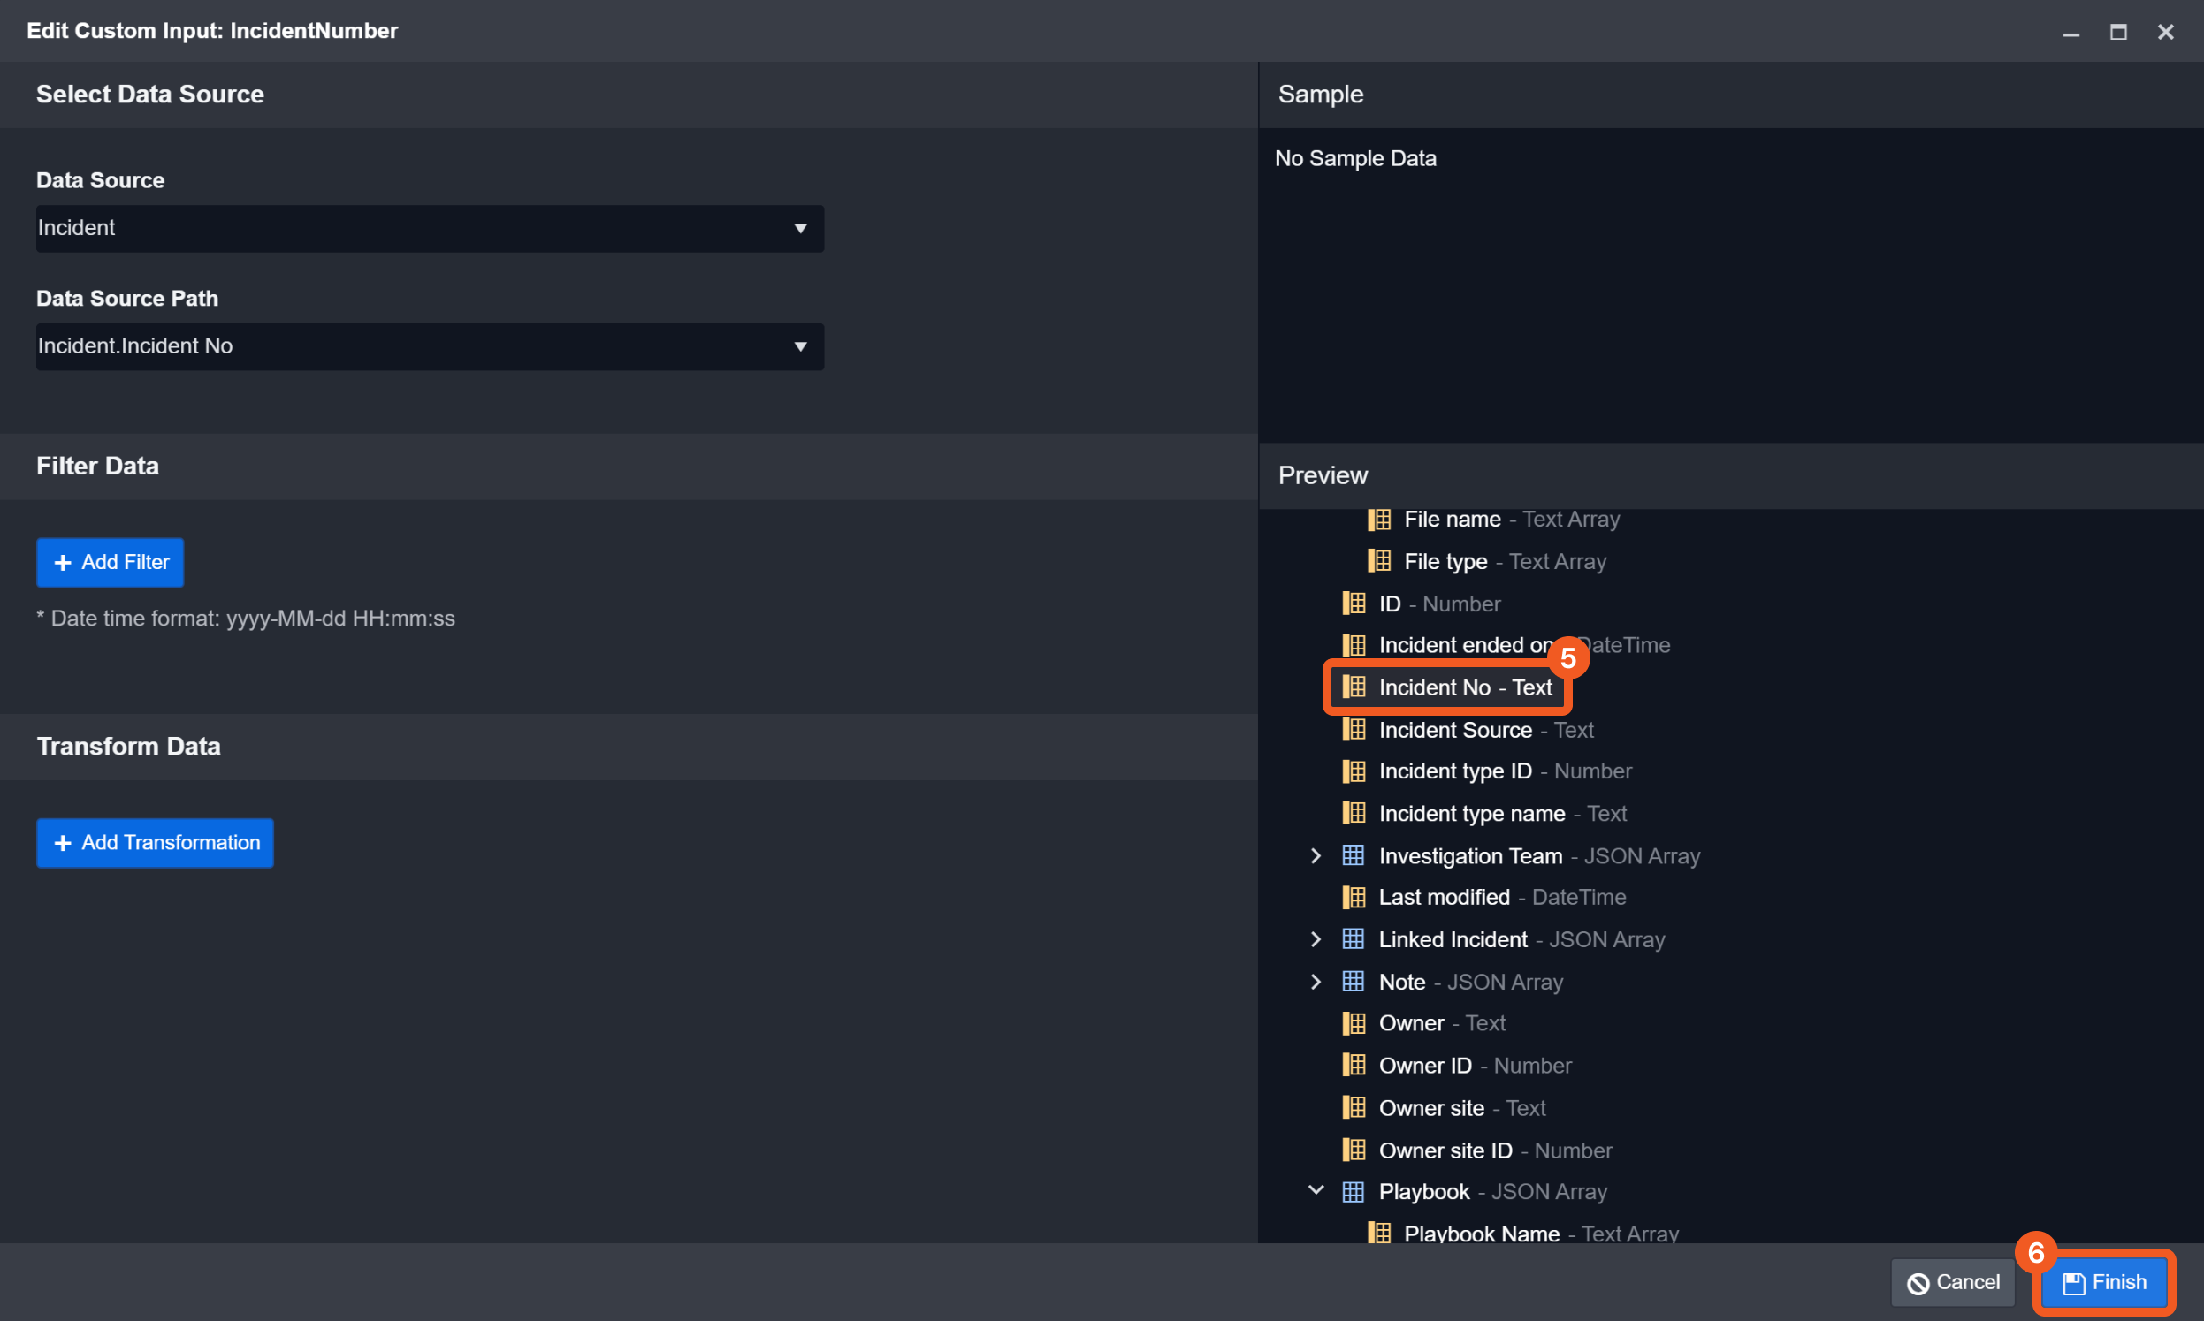Click the field icon beside File name

tap(1378, 519)
